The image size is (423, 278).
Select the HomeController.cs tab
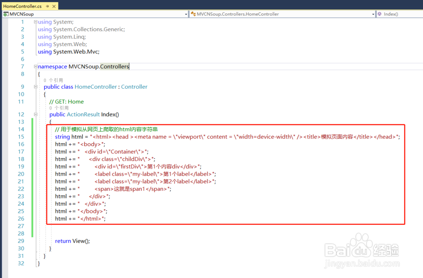tap(23, 6)
